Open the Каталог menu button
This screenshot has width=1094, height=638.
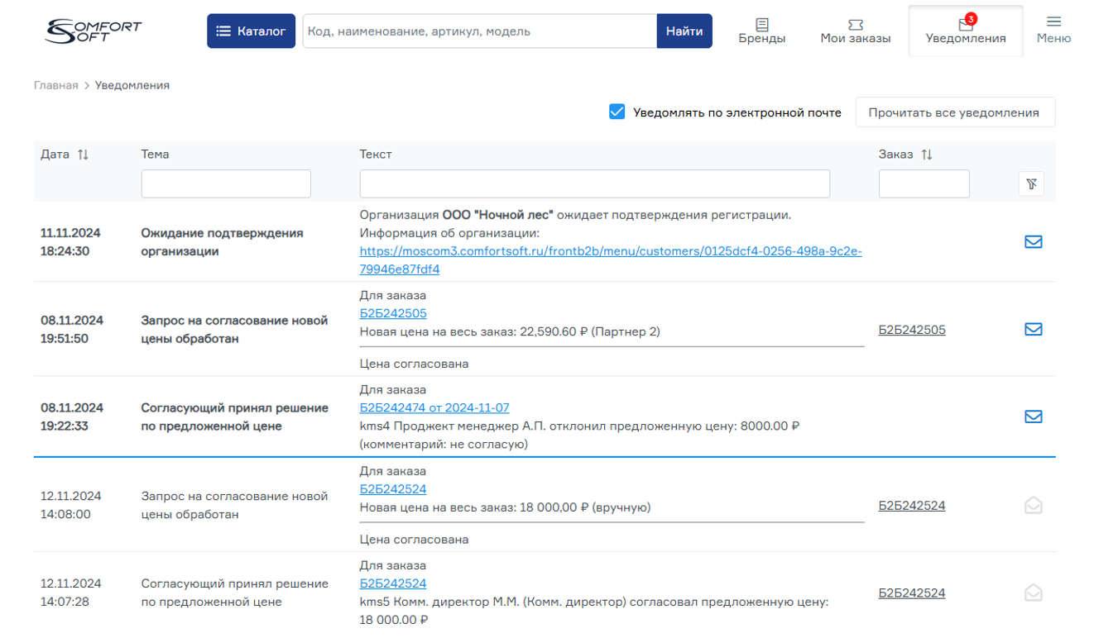tap(251, 31)
